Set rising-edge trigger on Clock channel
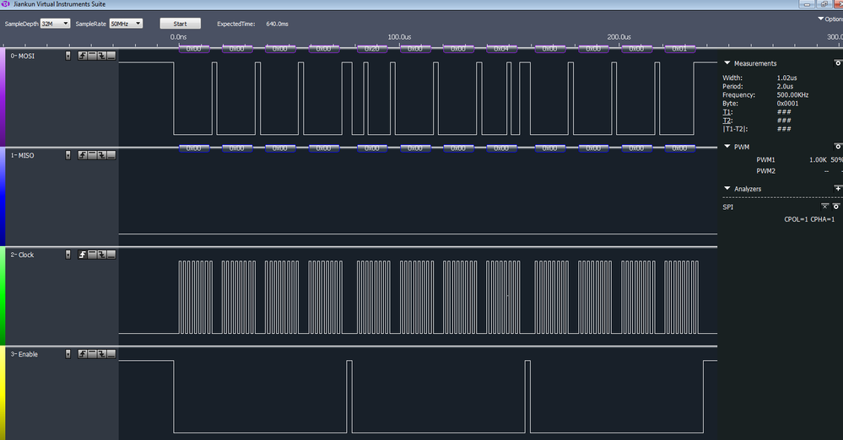843x440 pixels. click(82, 255)
